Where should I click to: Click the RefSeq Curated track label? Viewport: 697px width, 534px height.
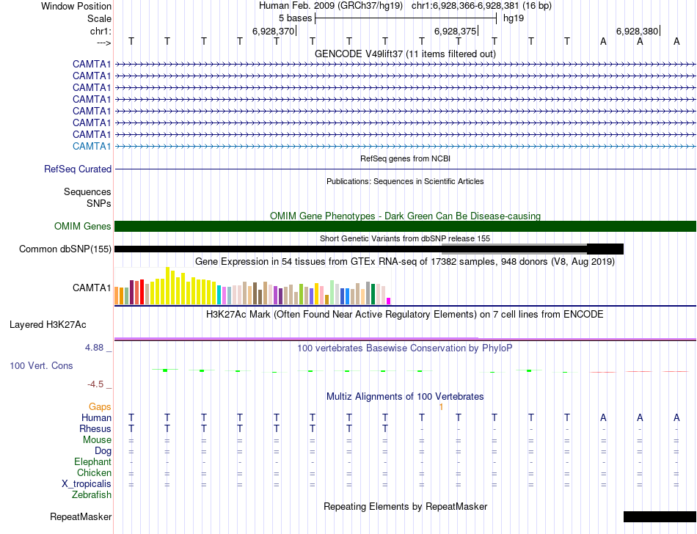(78, 169)
